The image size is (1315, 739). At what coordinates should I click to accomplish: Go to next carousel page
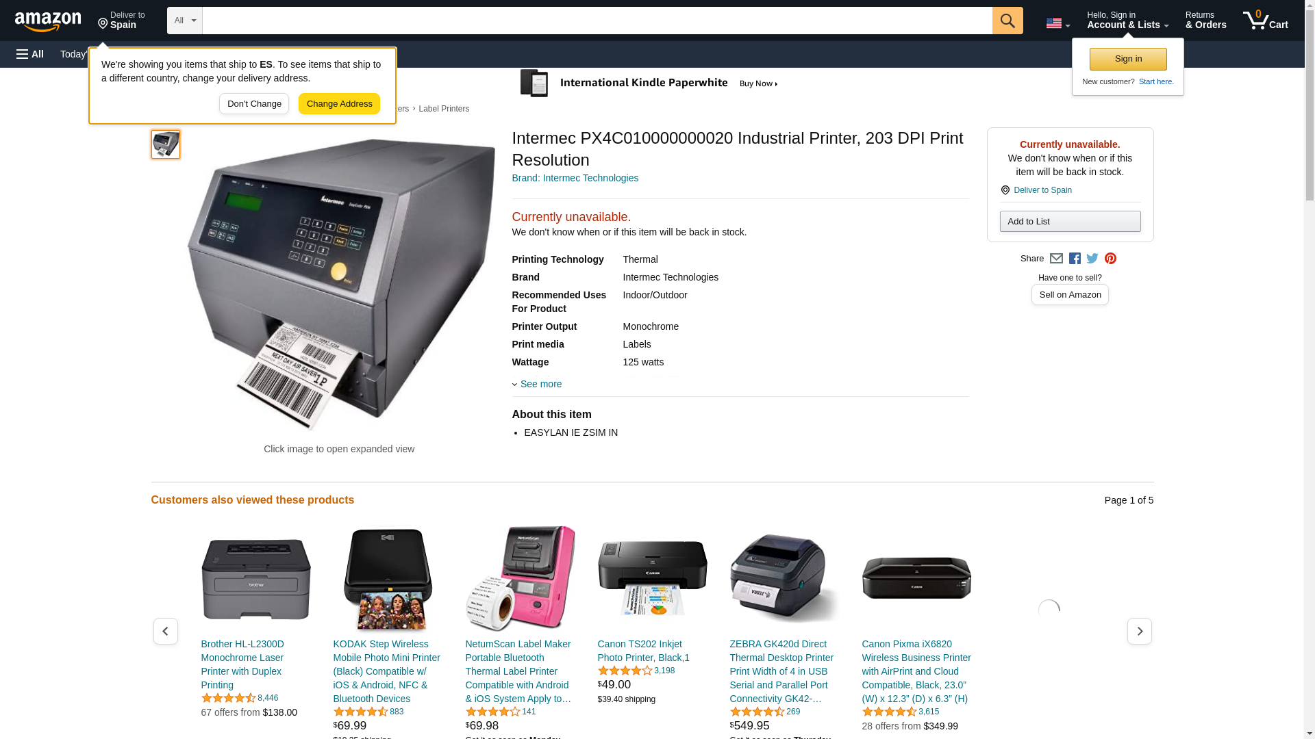[x=1140, y=631]
